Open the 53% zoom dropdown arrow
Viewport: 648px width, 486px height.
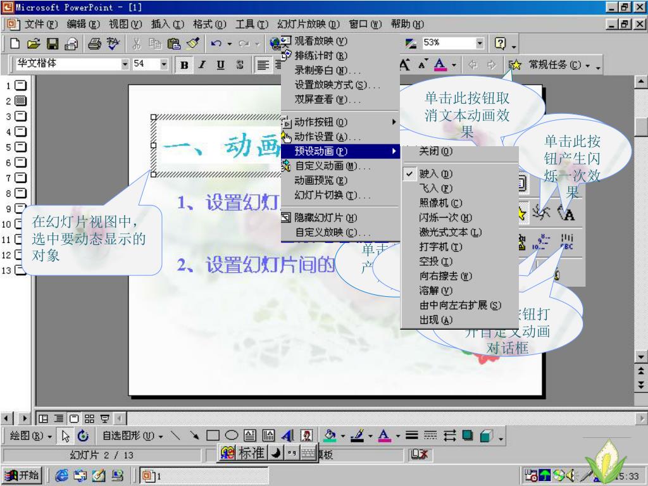pyautogui.click(x=480, y=42)
